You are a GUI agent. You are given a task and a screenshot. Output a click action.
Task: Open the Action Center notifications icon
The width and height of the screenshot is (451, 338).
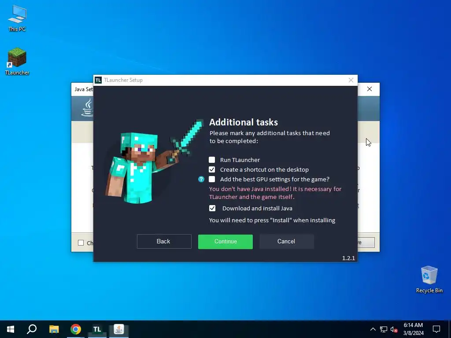[436, 329]
